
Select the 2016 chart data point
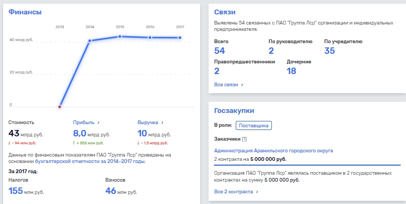(150, 38)
